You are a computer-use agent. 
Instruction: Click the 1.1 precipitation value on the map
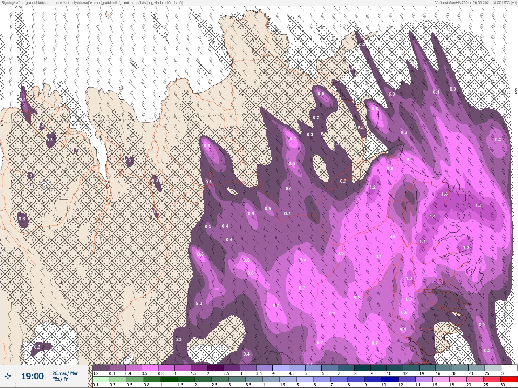(422, 242)
